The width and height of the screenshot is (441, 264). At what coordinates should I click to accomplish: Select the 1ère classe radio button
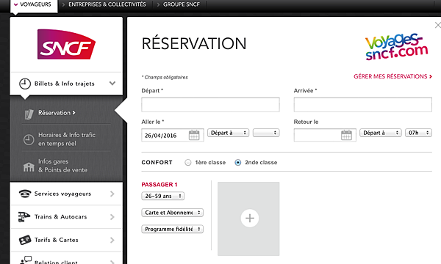click(x=188, y=163)
